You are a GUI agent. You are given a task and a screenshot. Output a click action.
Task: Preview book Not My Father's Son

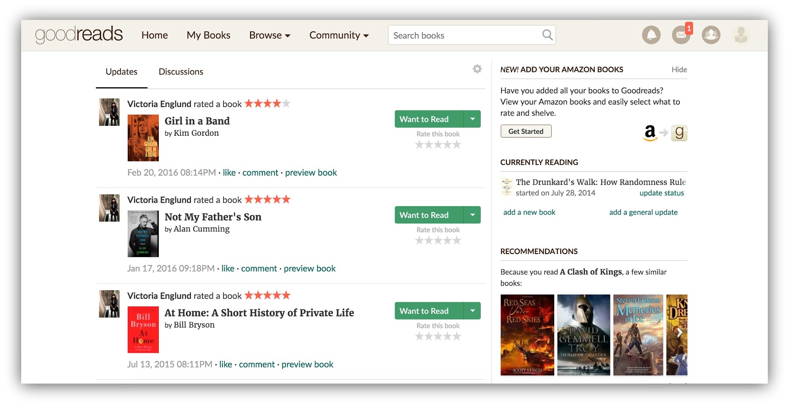310,268
